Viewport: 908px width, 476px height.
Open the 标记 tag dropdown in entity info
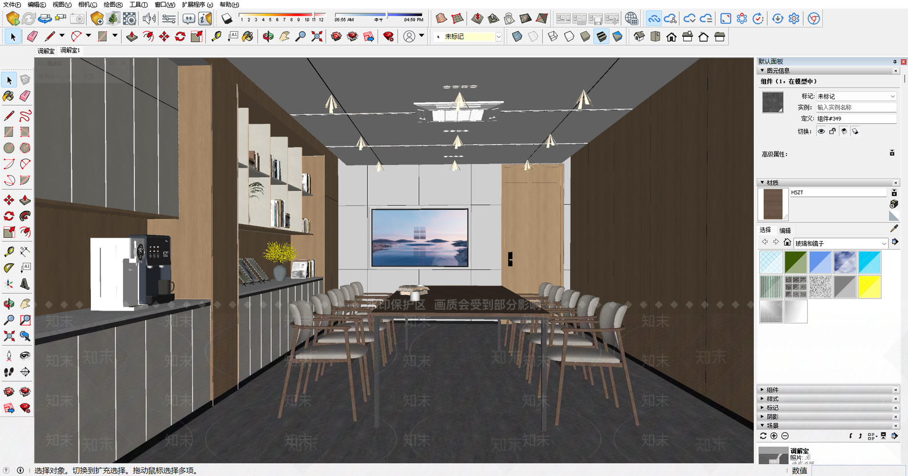tap(856, 96)
